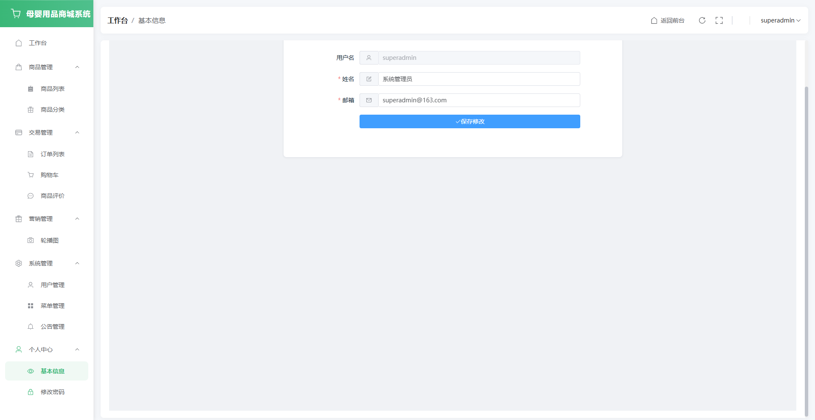Click the 工作台 breadcrumb link

point(118,20)
